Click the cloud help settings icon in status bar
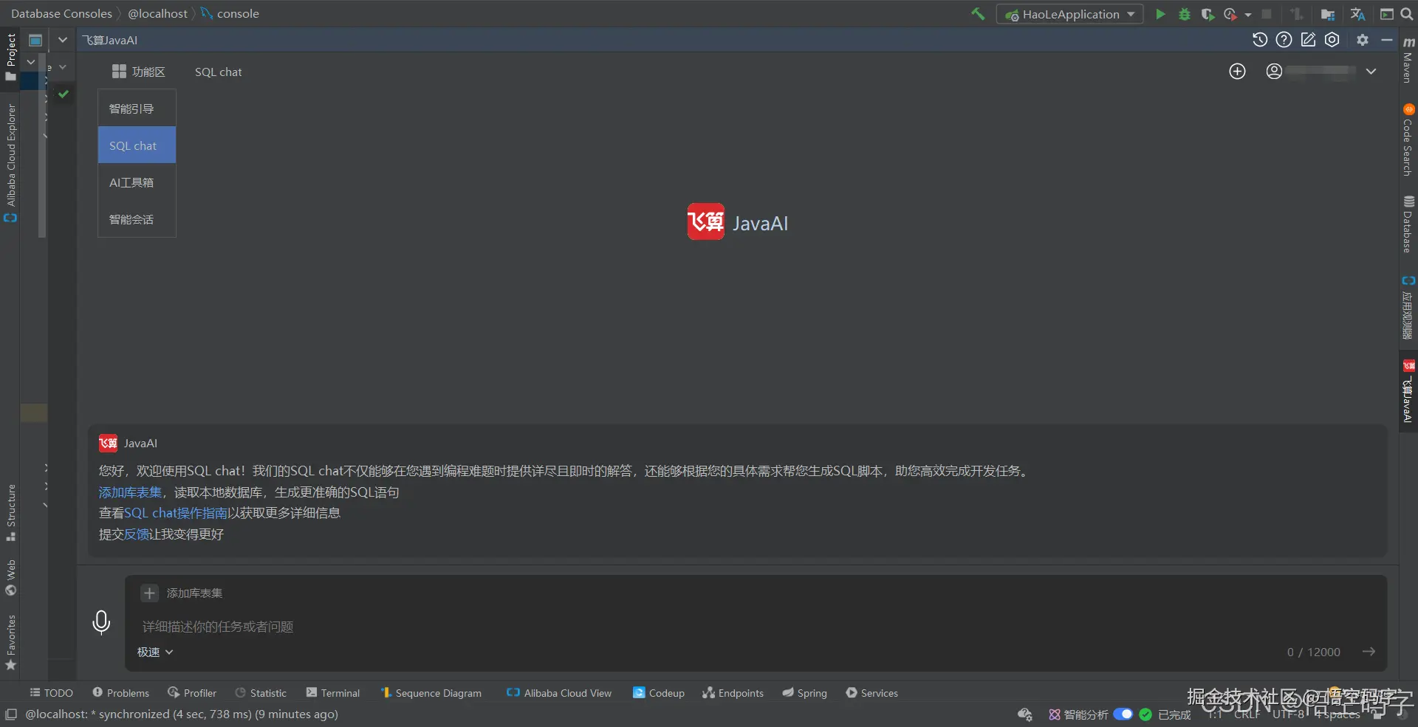The height and width of the screenshot is (727, 1418). (x=1024, y=714)
